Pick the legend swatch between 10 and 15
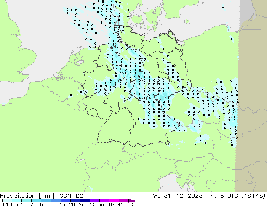Viewport: 267px width, 206px height. (56, 201)
